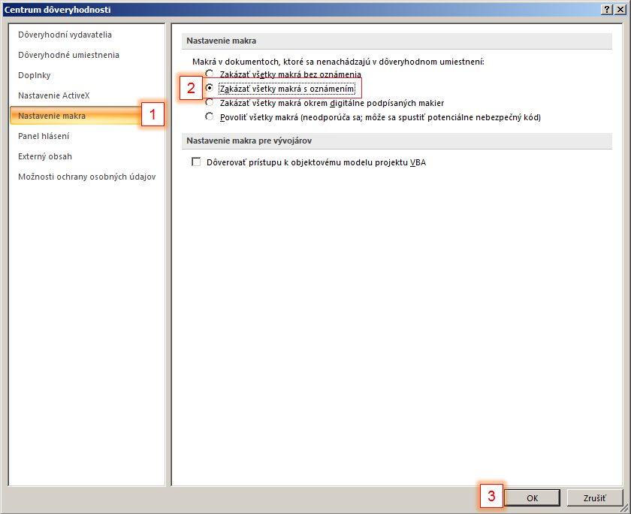
Task: Switch to Dôveryhodné umiestnenia in sidebar
Action: click(x=68, y=55)
